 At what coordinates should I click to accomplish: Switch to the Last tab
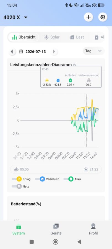coord(77,37)
